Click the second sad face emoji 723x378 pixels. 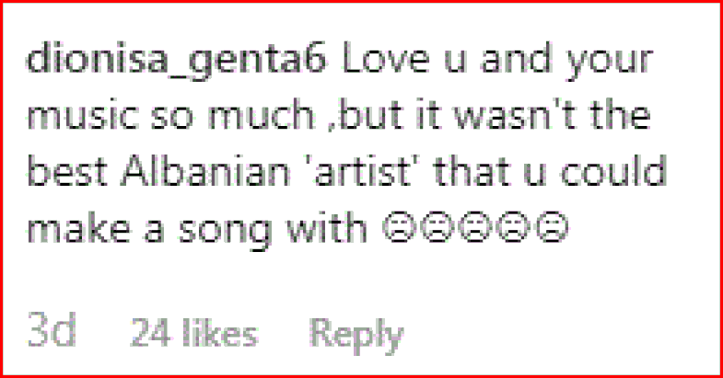(x=438, y=227)
